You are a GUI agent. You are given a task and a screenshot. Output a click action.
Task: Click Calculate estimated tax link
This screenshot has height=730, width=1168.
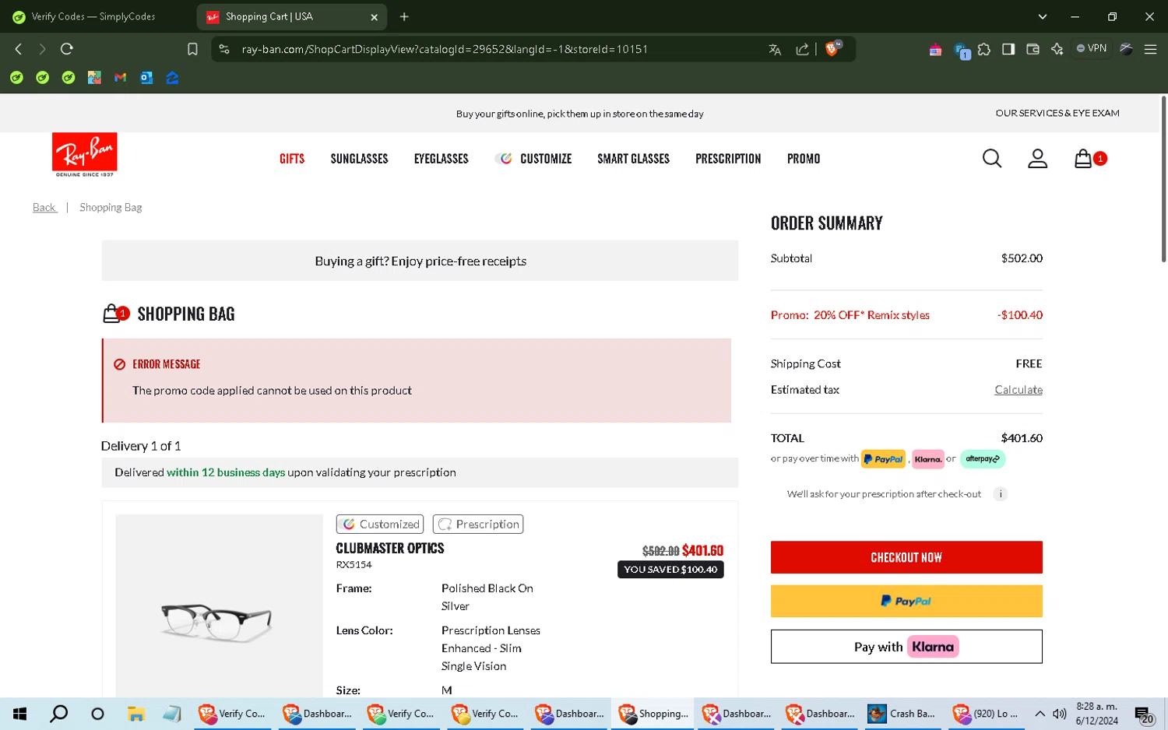tap(1018, 390)
